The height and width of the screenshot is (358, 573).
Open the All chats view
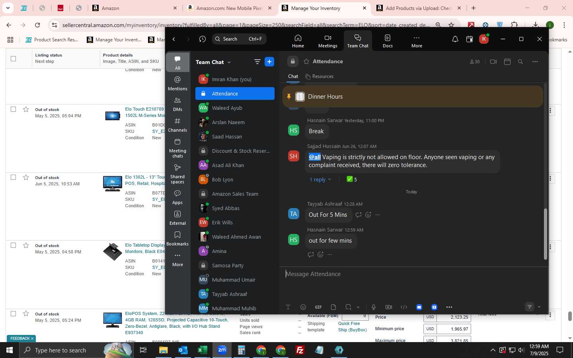click(177, 63)
